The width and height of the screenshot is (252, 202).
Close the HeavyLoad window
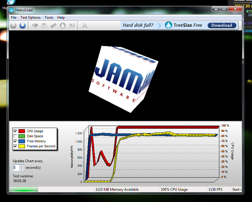coord(235,9)
